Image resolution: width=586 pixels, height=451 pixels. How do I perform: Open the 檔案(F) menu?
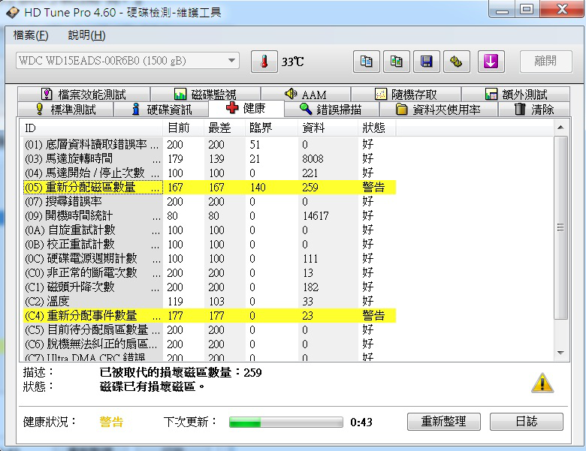click(x=31, y=35)
